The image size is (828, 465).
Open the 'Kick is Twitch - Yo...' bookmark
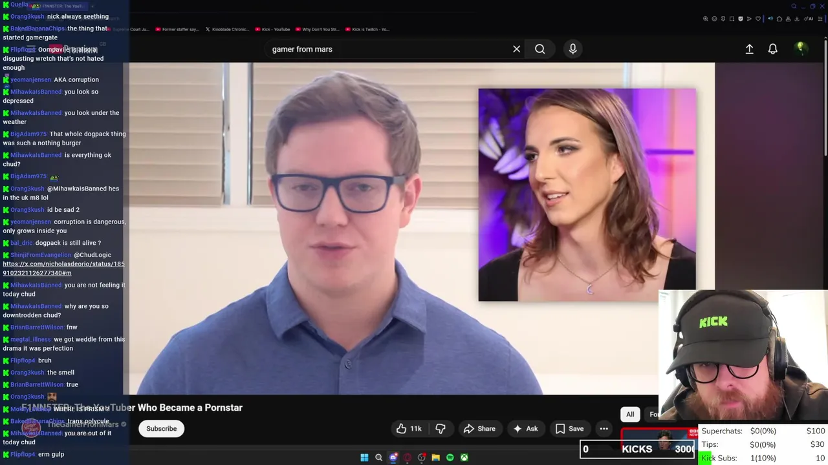pos(367,29)
